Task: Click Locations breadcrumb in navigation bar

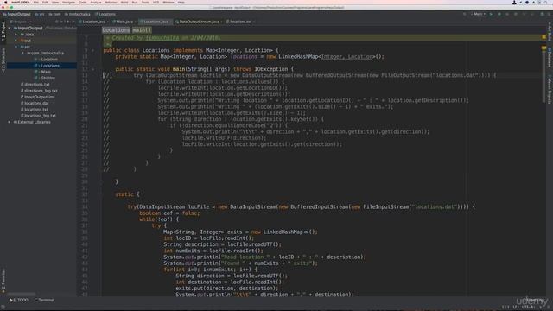Action: [105, 14]
